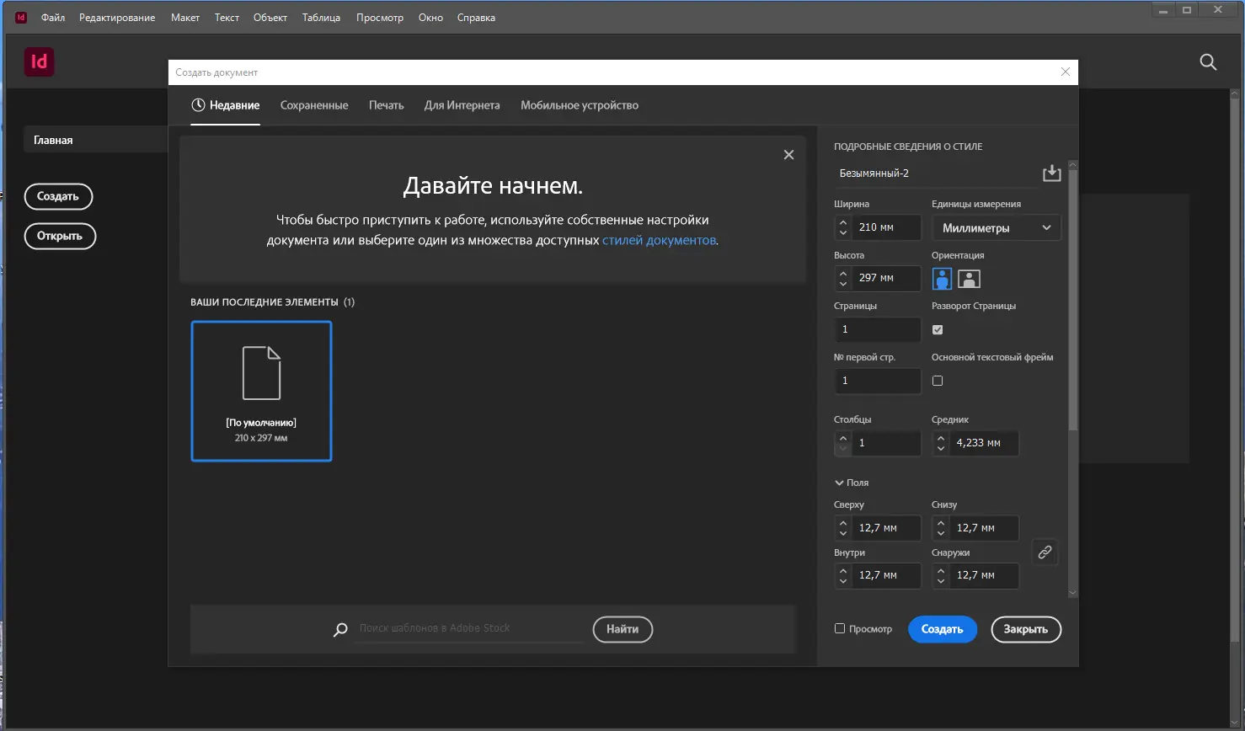Decrease the Высота value with down arrow
The image size is (1245, 731).
click(843, 284)
